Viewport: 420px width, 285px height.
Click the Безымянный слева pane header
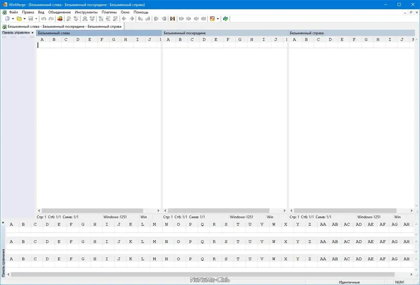click(99, 33)
